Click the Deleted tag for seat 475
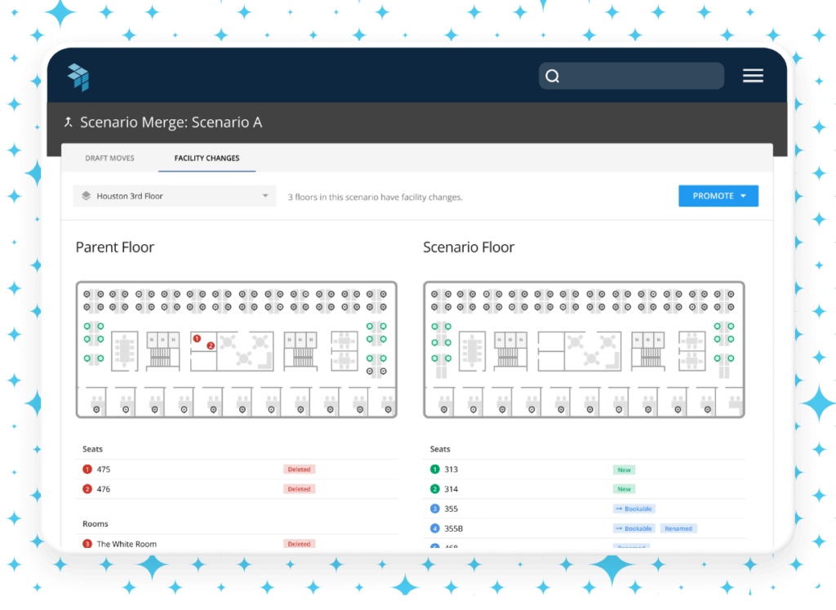Screen dimensions: 836x610 pyautogui.click(x=299, y=470)
